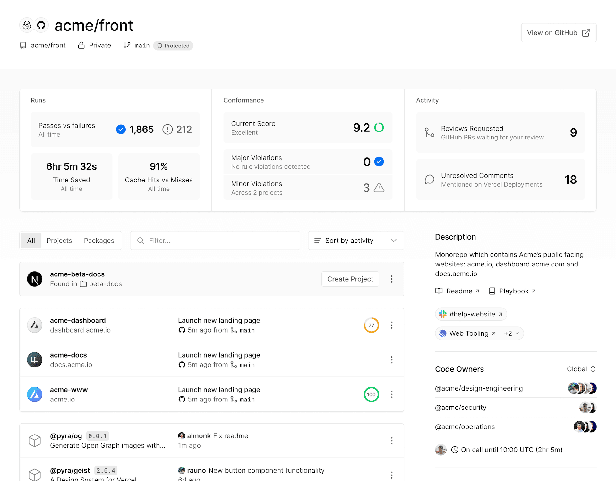
Task: Click the branch icon next to main
Action: [x=127, y=45]
